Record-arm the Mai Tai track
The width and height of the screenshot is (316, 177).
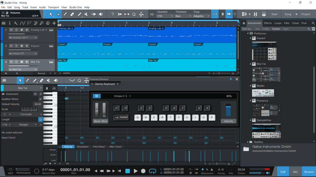[22, 62]
